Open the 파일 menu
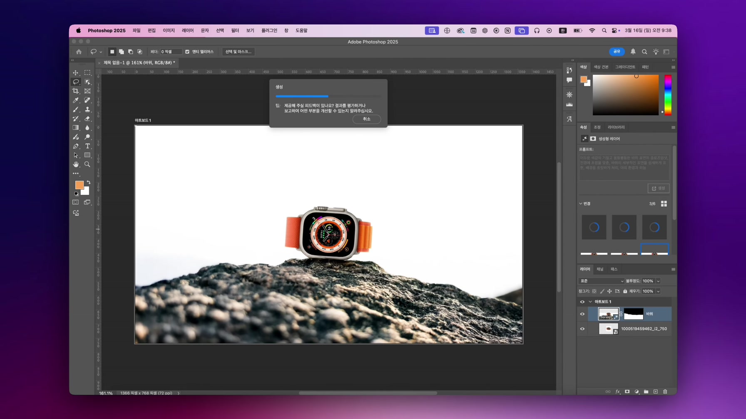746x419 pixels. coord(137,30)
